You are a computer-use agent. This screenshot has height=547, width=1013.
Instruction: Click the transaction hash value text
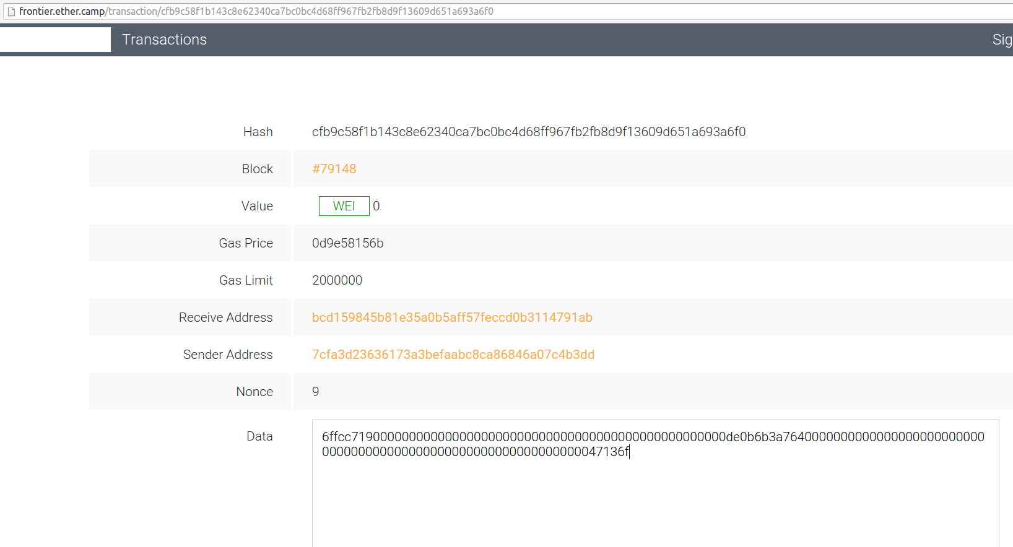[528, 132]
